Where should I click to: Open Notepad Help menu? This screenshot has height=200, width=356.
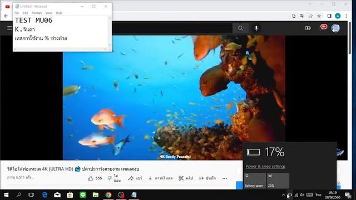click(x=59, y=13)
